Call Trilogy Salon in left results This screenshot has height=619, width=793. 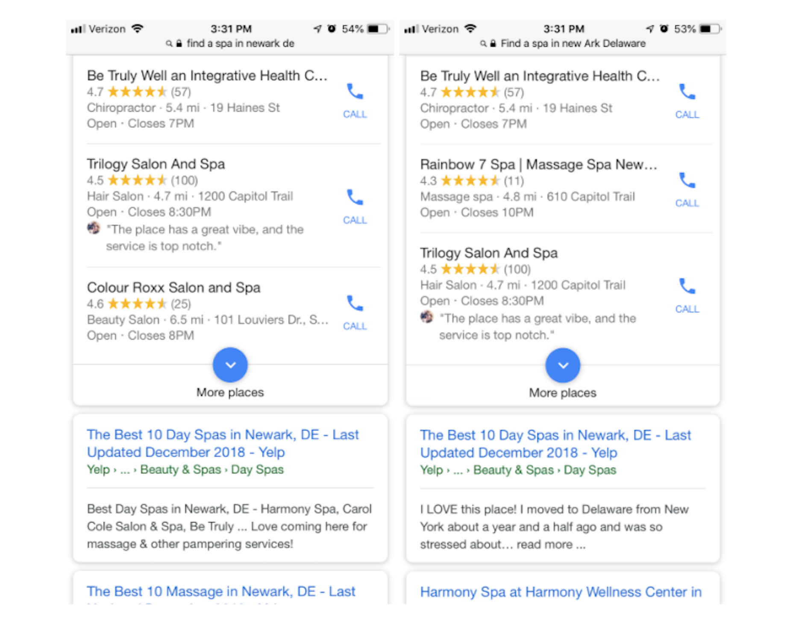click(355, 205)
